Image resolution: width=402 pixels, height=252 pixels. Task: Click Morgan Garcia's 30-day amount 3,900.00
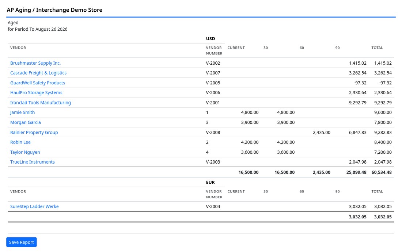tap(286, 122)
